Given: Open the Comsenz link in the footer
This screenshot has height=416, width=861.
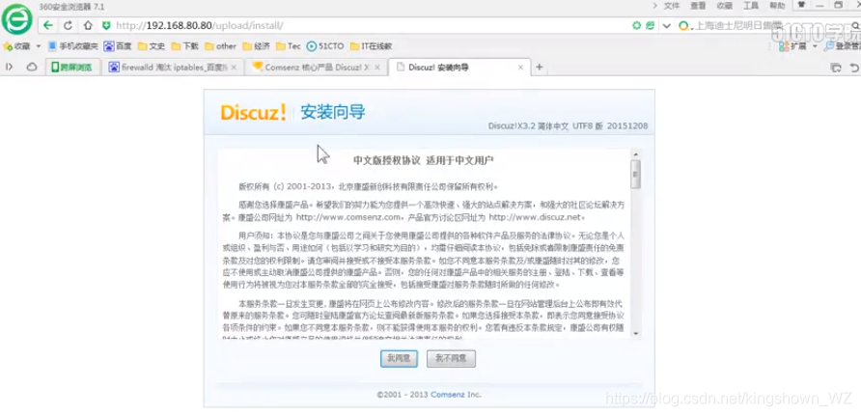Looking at the screenshot, I should [x=448, y=394].
